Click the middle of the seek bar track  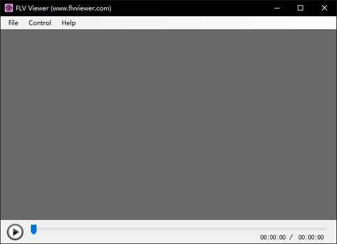[179, 229]
